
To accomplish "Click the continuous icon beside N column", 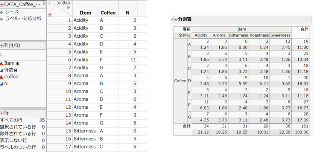I will pyautogui.click(x=2, y=83).
